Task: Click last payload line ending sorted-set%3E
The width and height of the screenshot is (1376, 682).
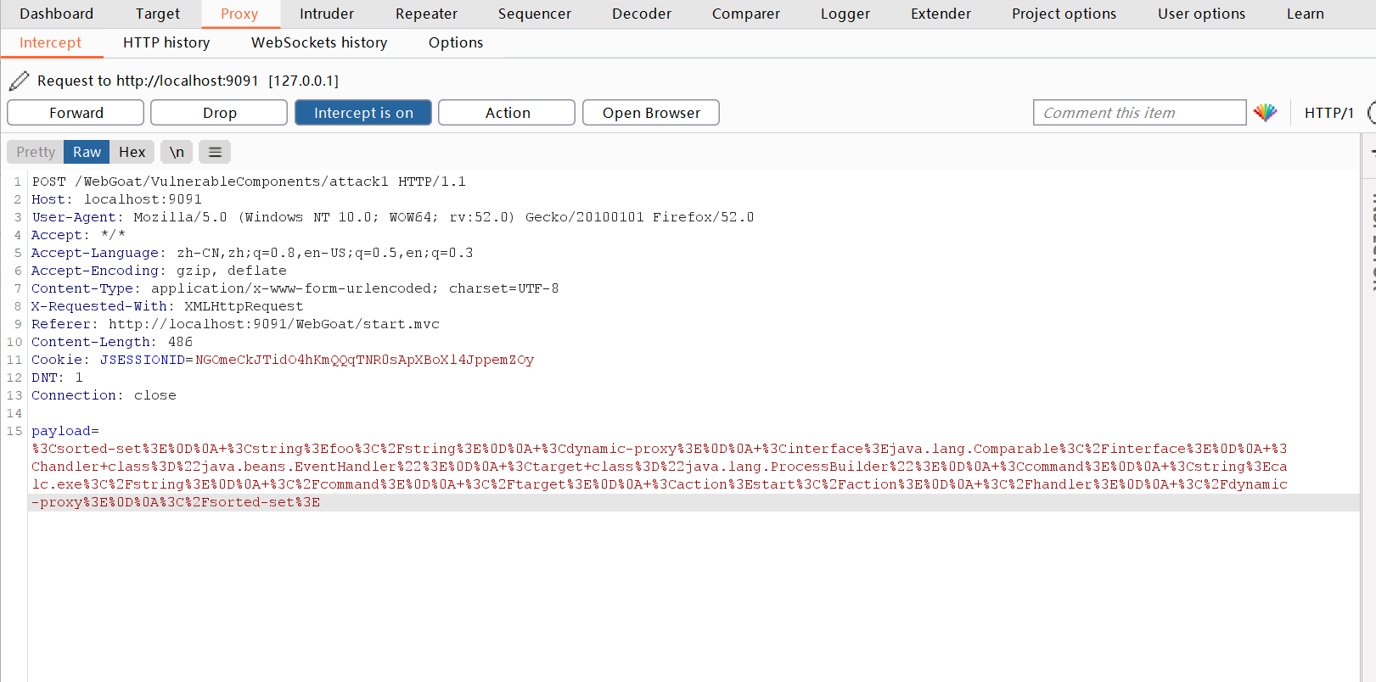Action: 176,502
